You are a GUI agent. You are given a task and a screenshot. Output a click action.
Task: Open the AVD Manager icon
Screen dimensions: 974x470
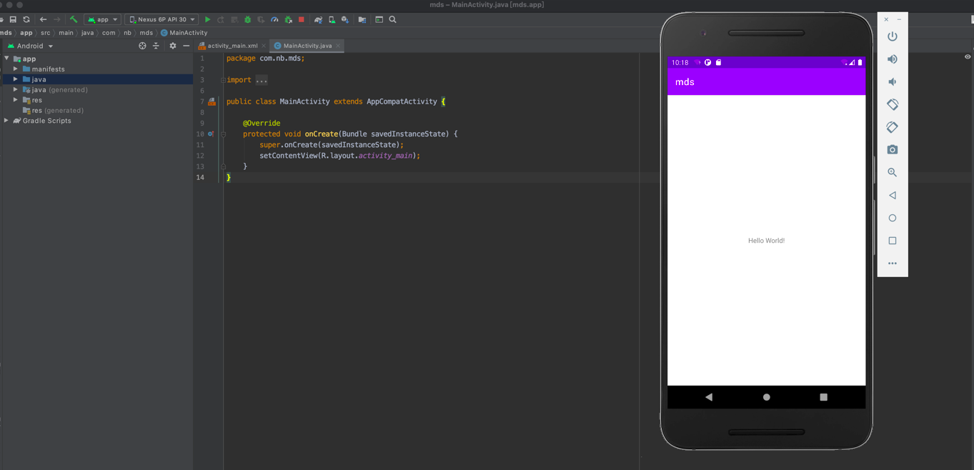coord(332,19)
